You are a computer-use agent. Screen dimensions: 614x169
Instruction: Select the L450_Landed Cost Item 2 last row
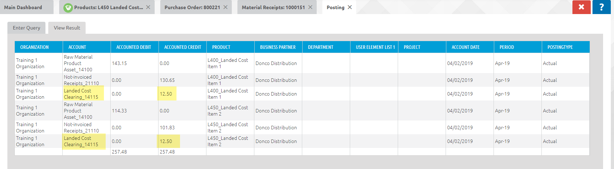(x=228, y=141)
